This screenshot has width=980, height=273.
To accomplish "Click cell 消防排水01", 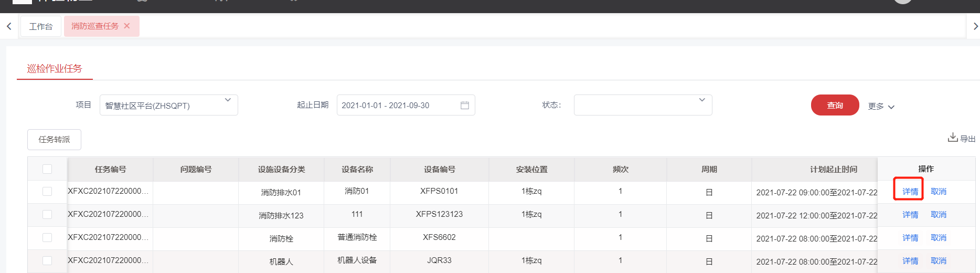I will point(281,192).
